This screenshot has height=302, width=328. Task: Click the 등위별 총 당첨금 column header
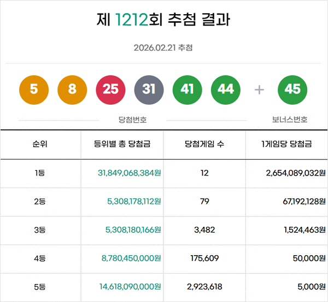tap(122, 144)
